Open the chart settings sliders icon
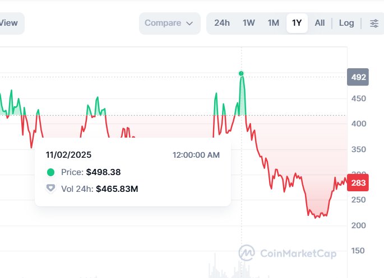 (x=374, y=23)
